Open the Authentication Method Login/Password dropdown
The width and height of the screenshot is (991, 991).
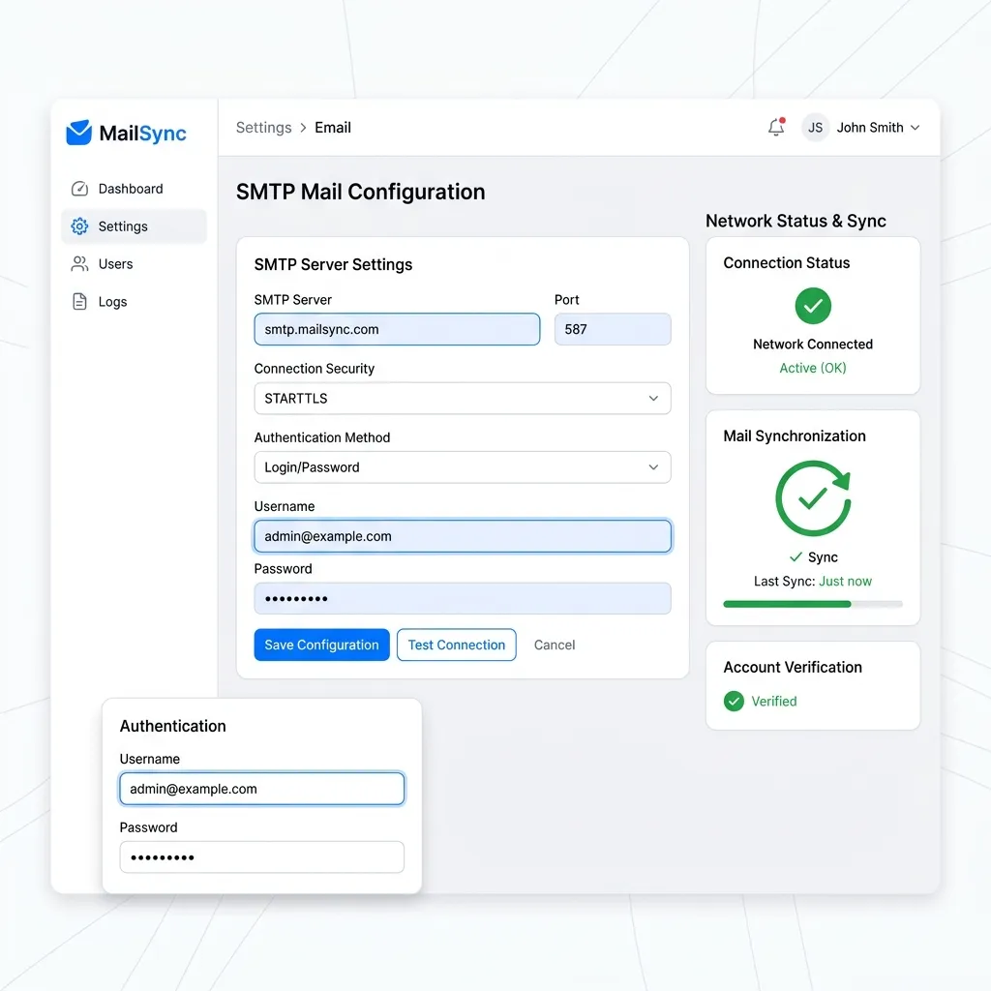pos(462,467)
